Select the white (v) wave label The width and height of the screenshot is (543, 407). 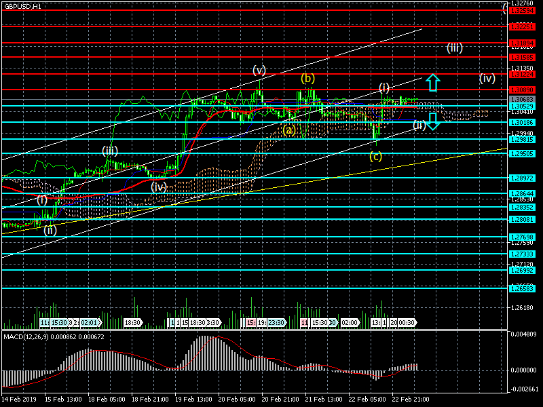point(259,71)
